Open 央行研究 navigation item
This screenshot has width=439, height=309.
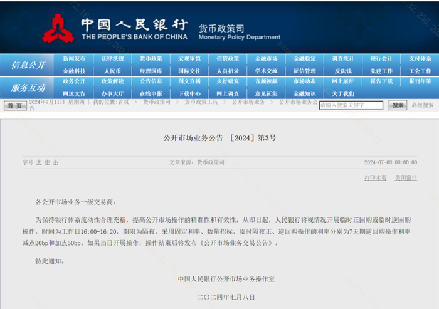[228, 81]
